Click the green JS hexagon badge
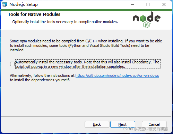This screenshot has height=134, width=173. pos(147,25)
